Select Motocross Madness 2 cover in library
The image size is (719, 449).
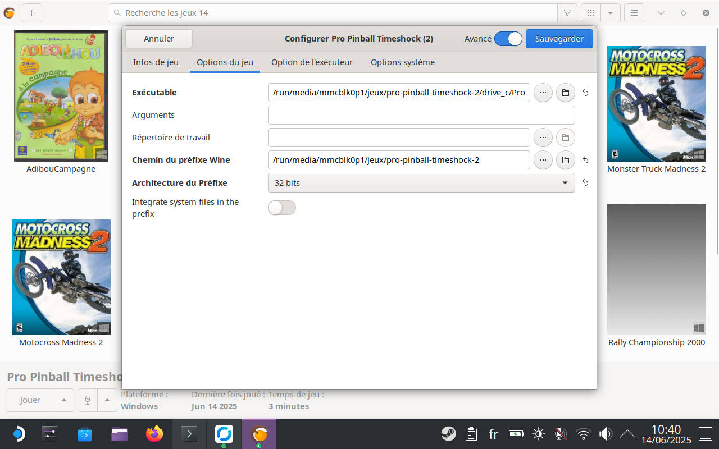tap(61, 277)
